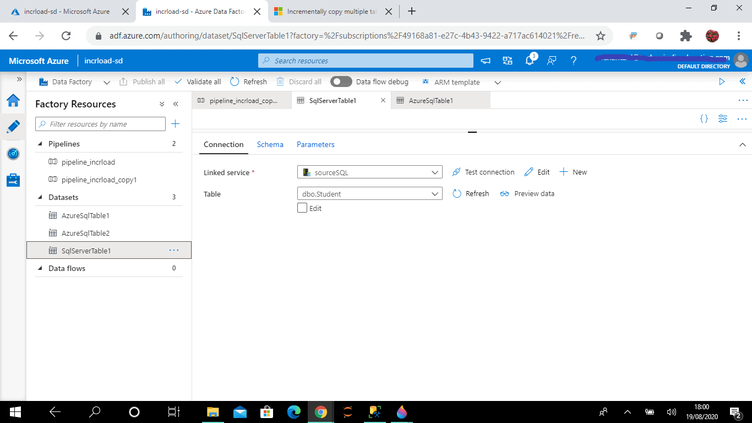Click Test connection button
Image resolution: width=752 pixels, height=423 pixels.
pyautogui.click(x=483, y=172)
